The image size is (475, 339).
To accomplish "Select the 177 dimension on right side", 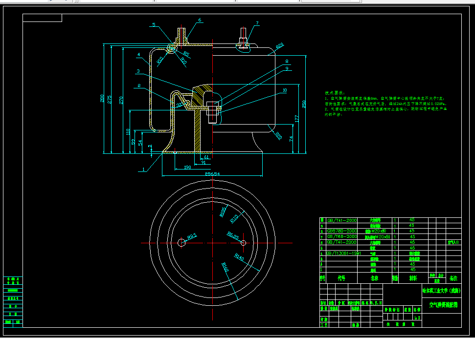I will pyautogui.click(x=296, y=119).
